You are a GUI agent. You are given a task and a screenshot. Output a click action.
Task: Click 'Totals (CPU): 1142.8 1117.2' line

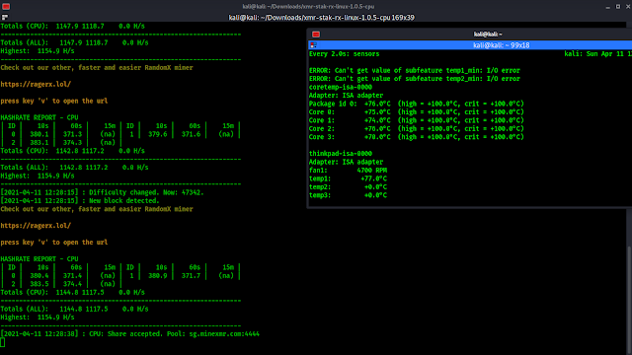[x=72, y=151]
